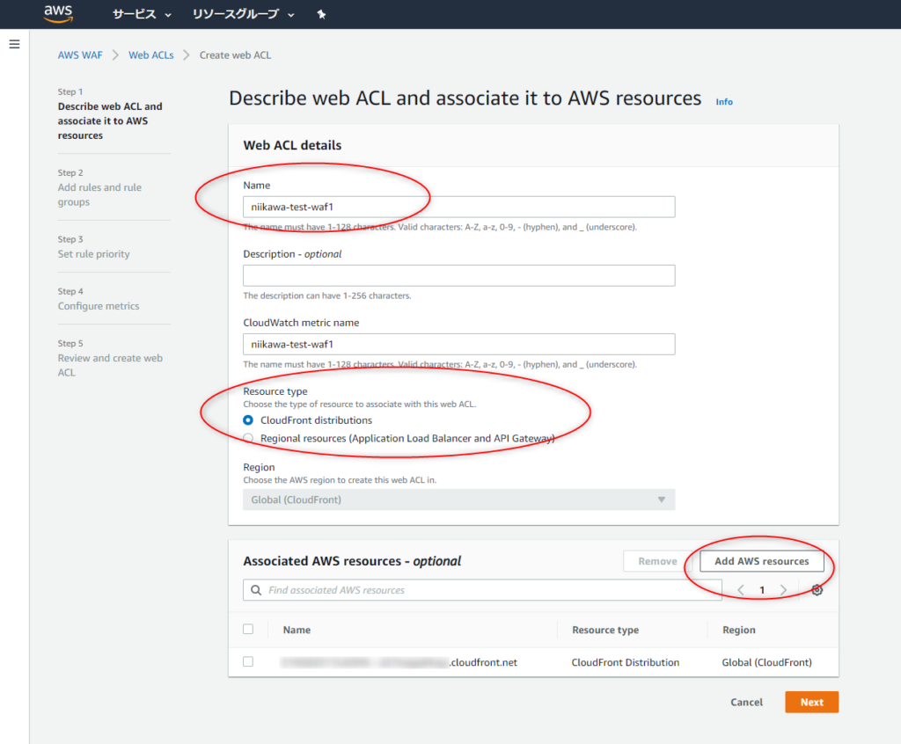This screenshot has height=744, width=901.
Task: Click the previous page chevron arrow
Action: click(x=740, y=589)
